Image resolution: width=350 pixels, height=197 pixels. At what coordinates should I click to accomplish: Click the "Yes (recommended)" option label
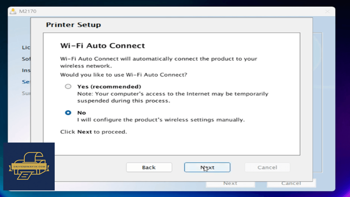[109, 87]
